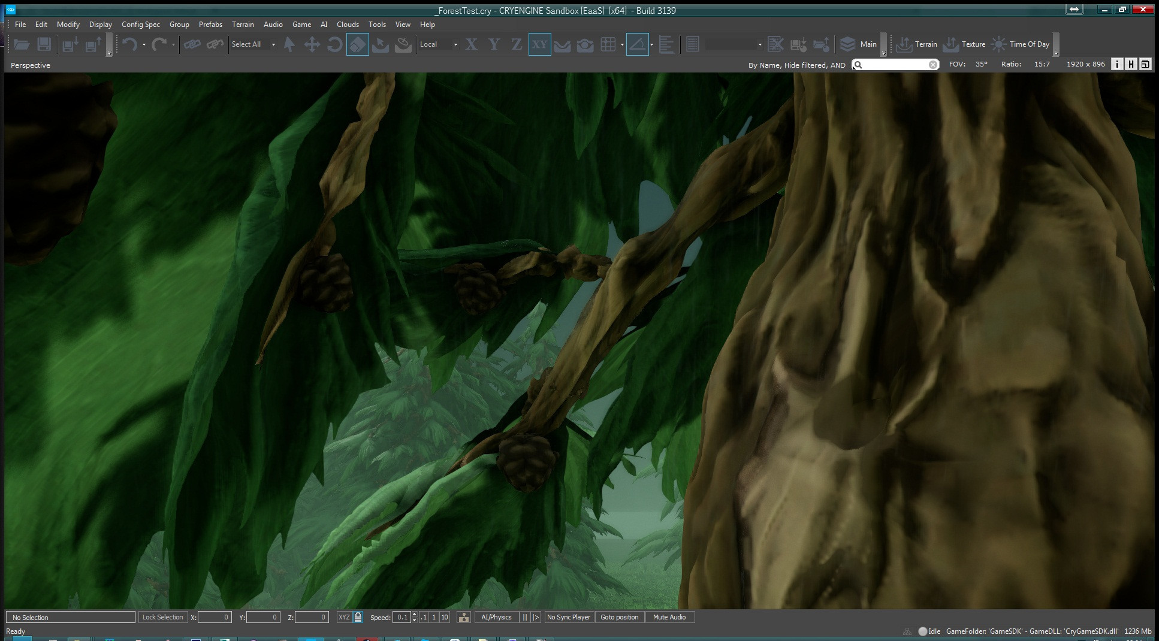Screen dimensions: 1159x641
Task: Toggle the AI/Physics simulation button
Action: 496,617
